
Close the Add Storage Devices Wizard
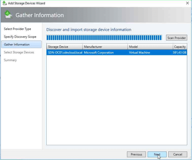tap(187, 3)
